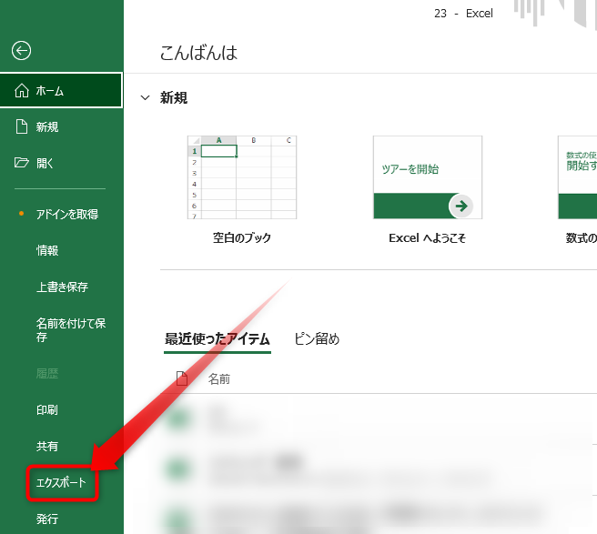Click the New blank page icon

[x=22, y=126]
